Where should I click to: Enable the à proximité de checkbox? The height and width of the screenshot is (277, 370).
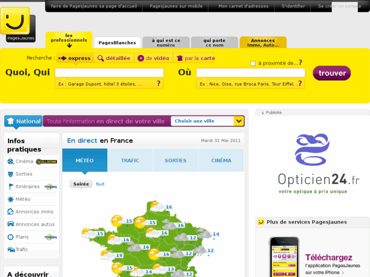coord(253,64)
